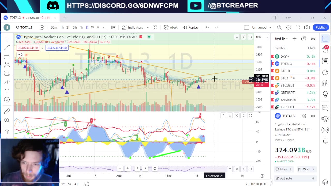The image size is (331, 186).
Task: Expand the Red list watchlist dropdown
Action: click(281, 39)
